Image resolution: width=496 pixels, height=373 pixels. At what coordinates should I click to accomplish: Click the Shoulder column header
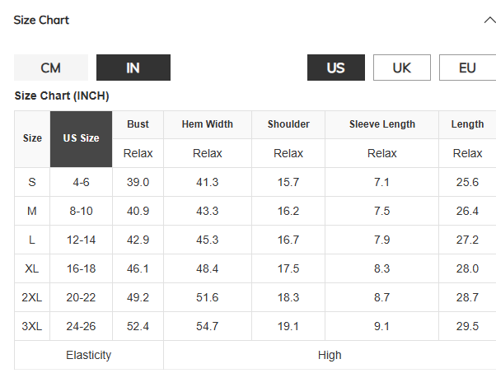coord(288,124)
